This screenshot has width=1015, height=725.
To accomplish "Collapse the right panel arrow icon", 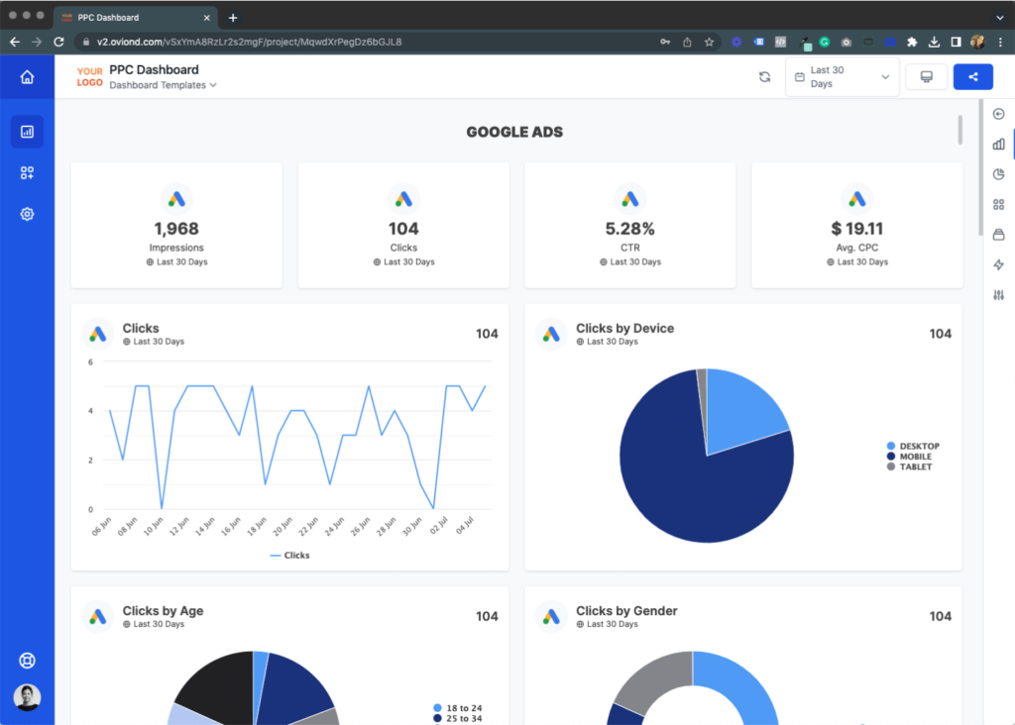I will pyautogui.click(x=999, y=114).
